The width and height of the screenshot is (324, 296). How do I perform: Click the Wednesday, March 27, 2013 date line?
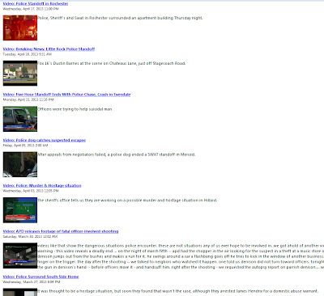[32, 282]
